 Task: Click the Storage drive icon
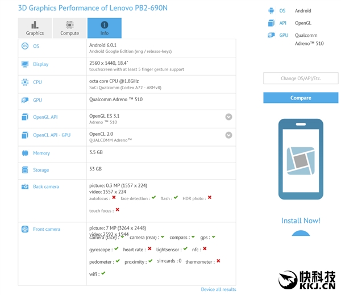[x=25, y=170]
